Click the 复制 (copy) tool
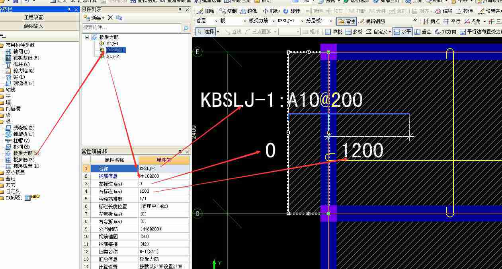 [228, 11]
